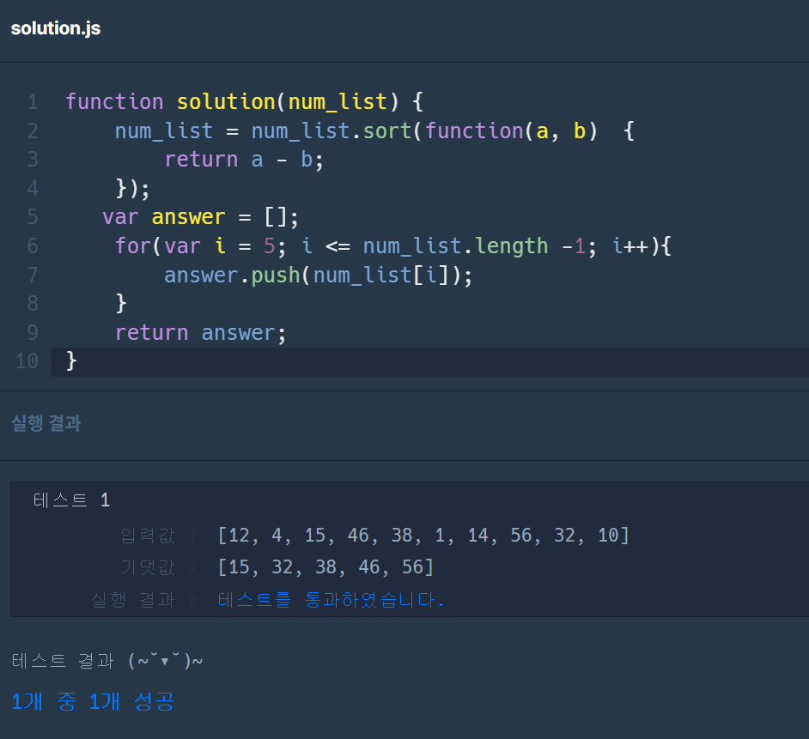This screenshot has width=809, height=739.
Task: Click the final closing brace on line 10
Action: (71, 361)
